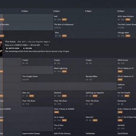Open The Voice poster thumbnail
Image resolution: width=136 pixels, height=136 pixels.
(x=1, y=48)
